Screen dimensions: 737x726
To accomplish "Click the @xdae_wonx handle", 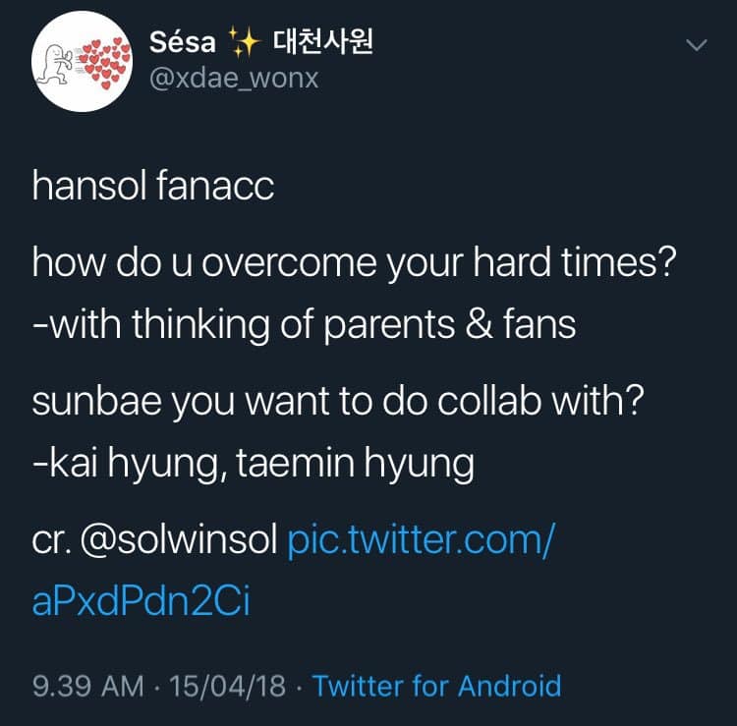I will point(233,79).
